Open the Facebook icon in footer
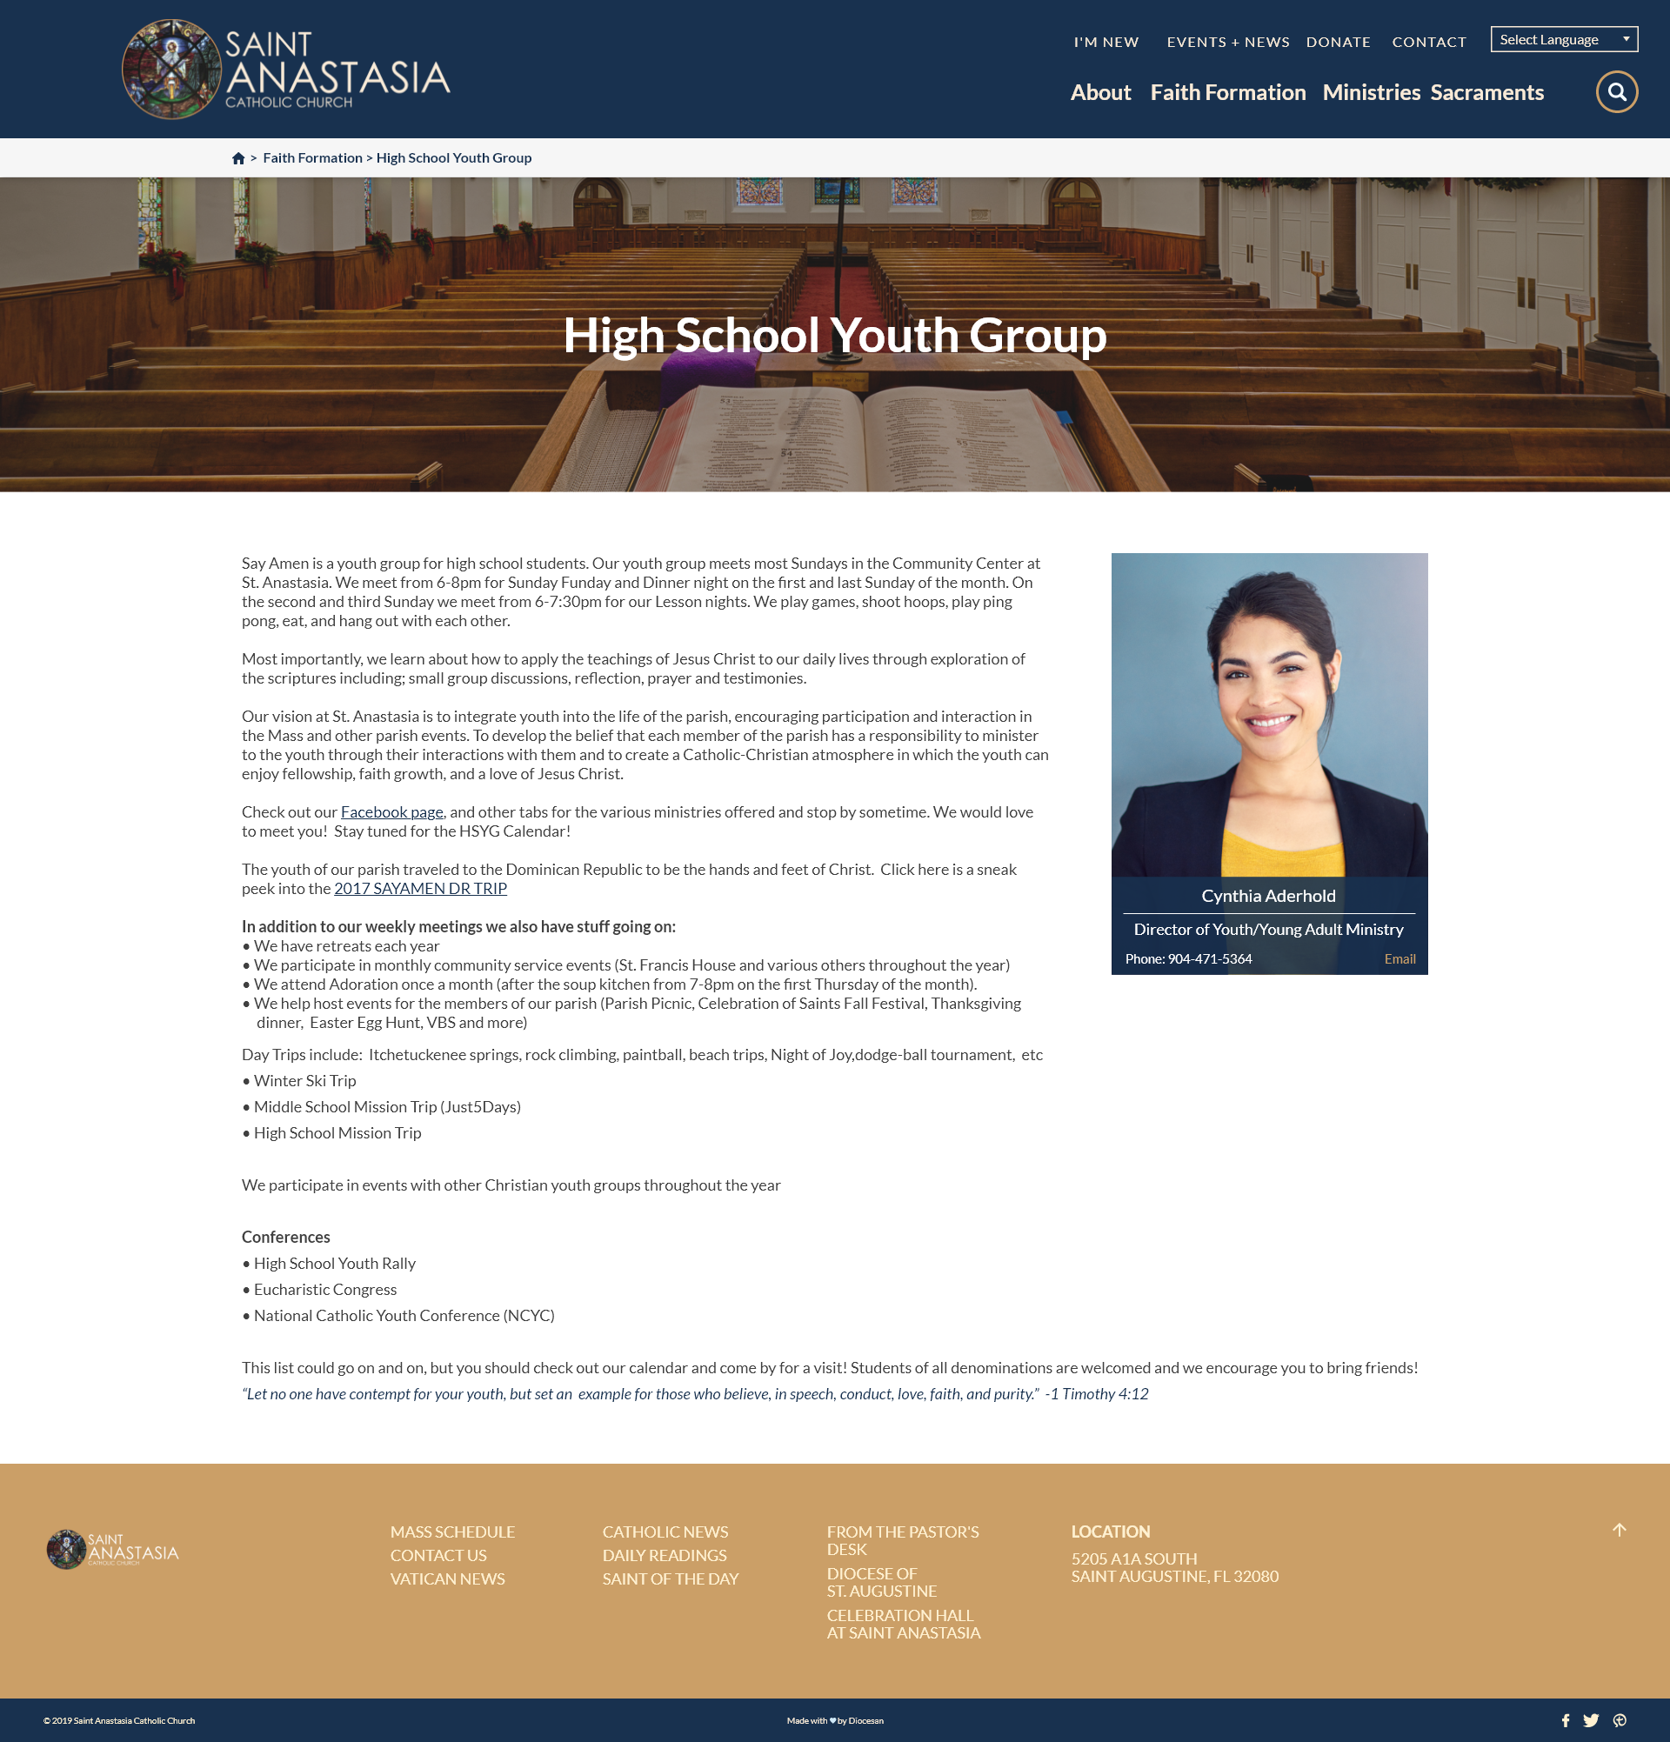Screen dimensions: 1670x1742 [1565, 1720]
